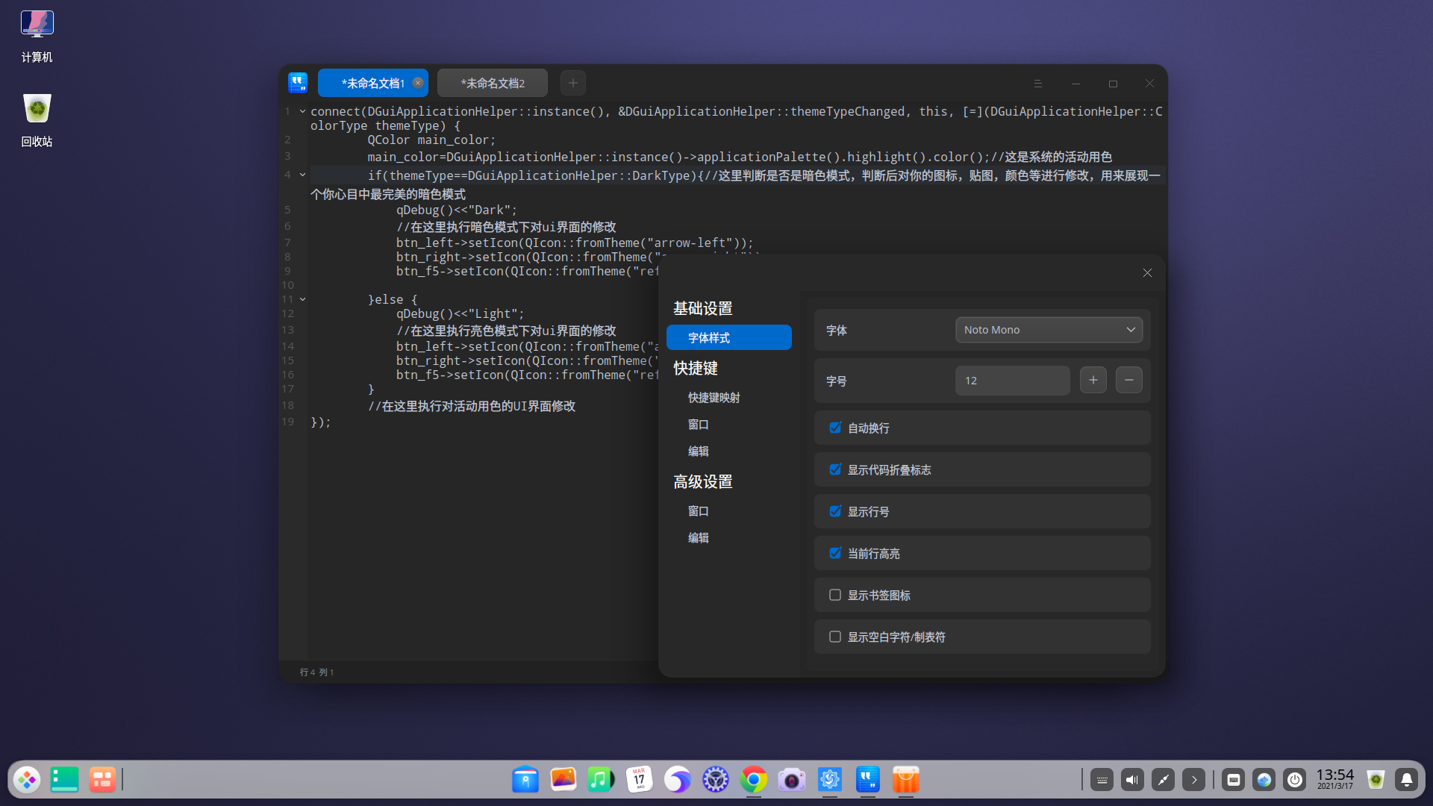Viewport: 1433px width, 806px height.
Task: Increase font size with the plus button
Action: pos(1093,381)
